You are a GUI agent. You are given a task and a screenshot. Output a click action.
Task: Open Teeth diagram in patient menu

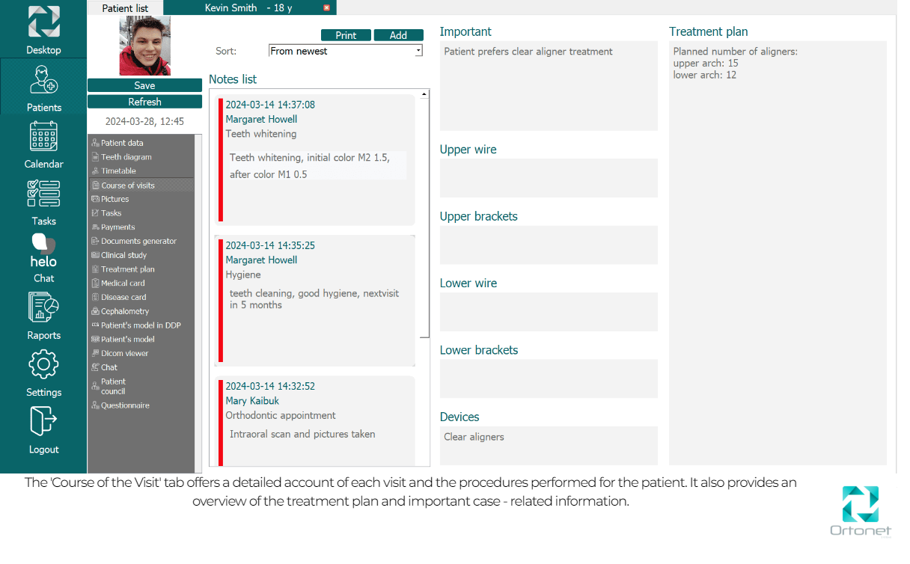point(126,157)
